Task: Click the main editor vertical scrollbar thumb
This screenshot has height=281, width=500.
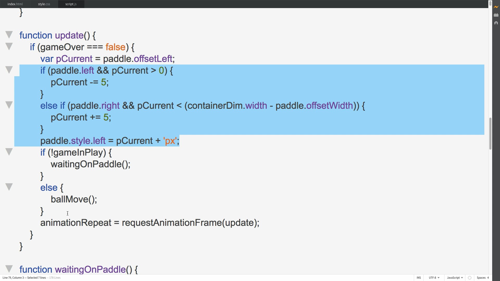Action: tap(490, 134)
